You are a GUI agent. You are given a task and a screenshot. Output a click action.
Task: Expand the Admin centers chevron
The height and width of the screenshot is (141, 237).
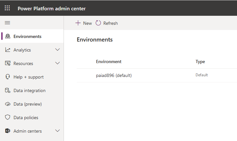click(x=57, y=131)
